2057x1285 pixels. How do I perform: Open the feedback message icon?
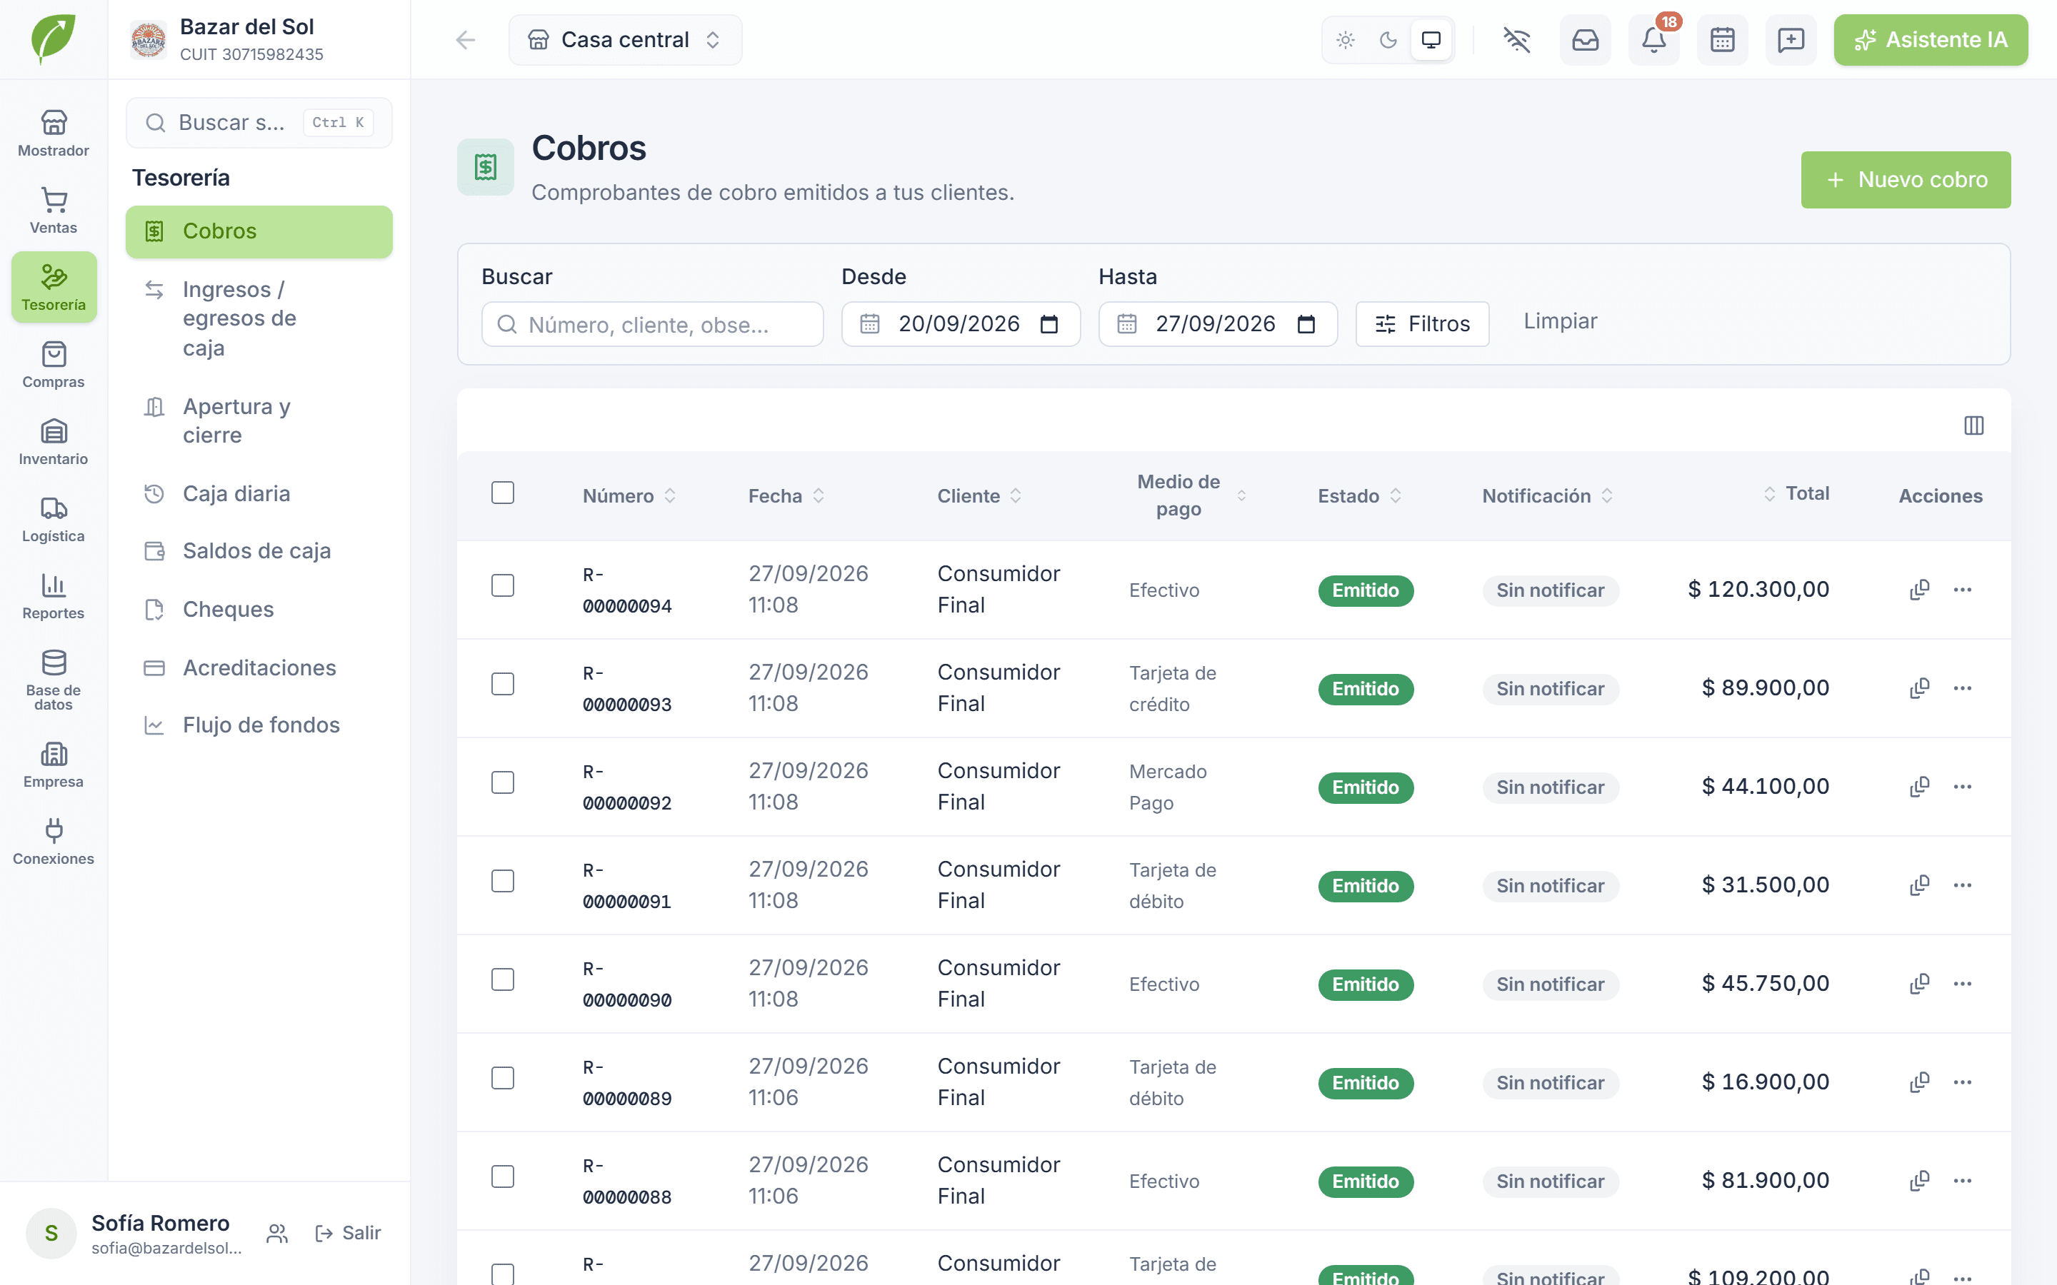coord(1791,40)
